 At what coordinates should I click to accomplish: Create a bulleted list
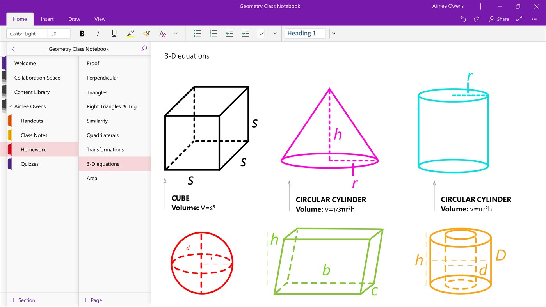pyautogui.click(x=197, y=34)
